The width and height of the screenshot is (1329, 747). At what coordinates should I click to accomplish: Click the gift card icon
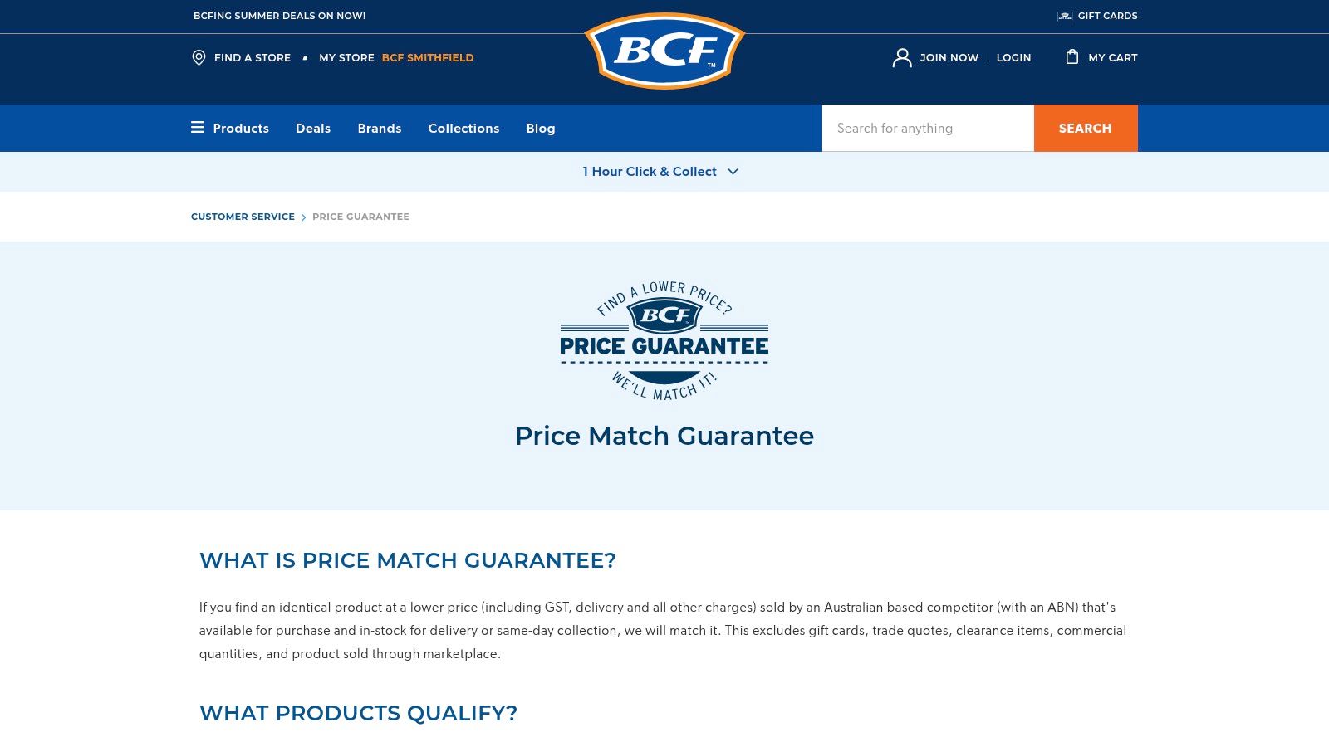tap(1064, 16)
